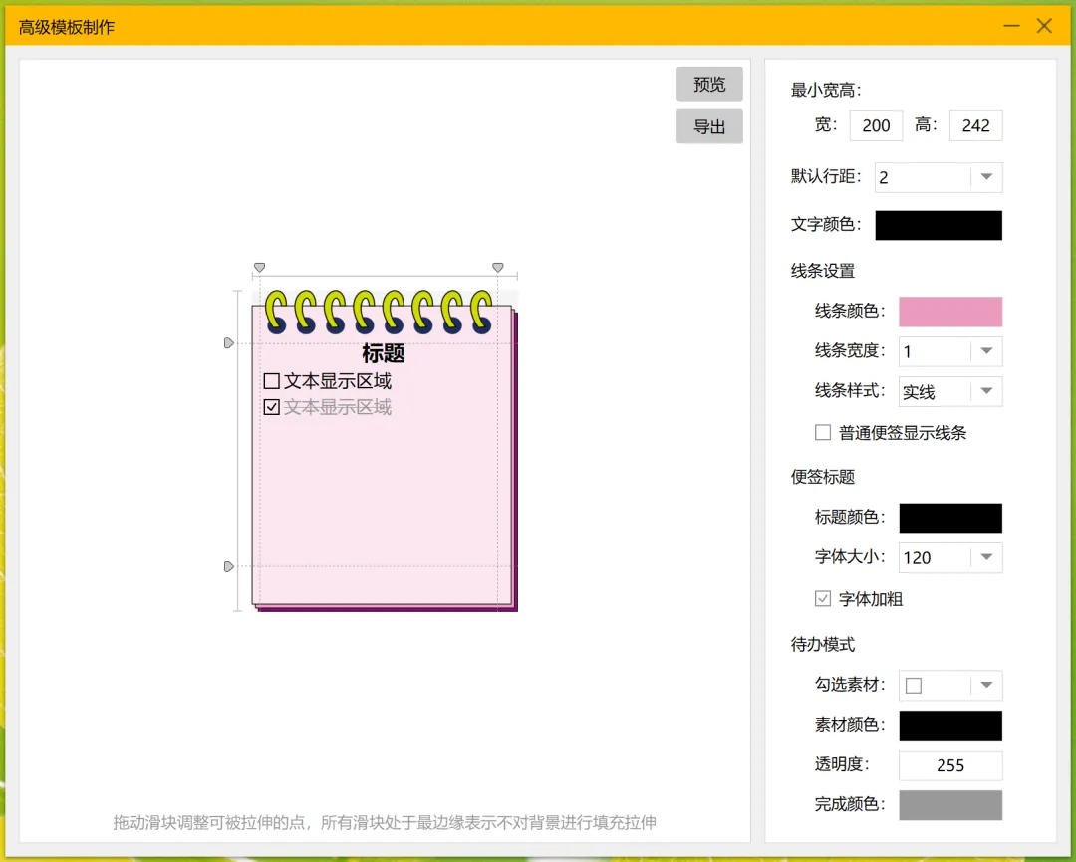Open the 默认行距 dropdown

(986, 177)
